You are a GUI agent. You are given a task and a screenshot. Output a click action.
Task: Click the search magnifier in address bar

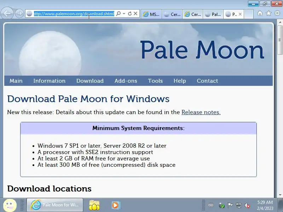pyautogui.click(x=119, y=13)
